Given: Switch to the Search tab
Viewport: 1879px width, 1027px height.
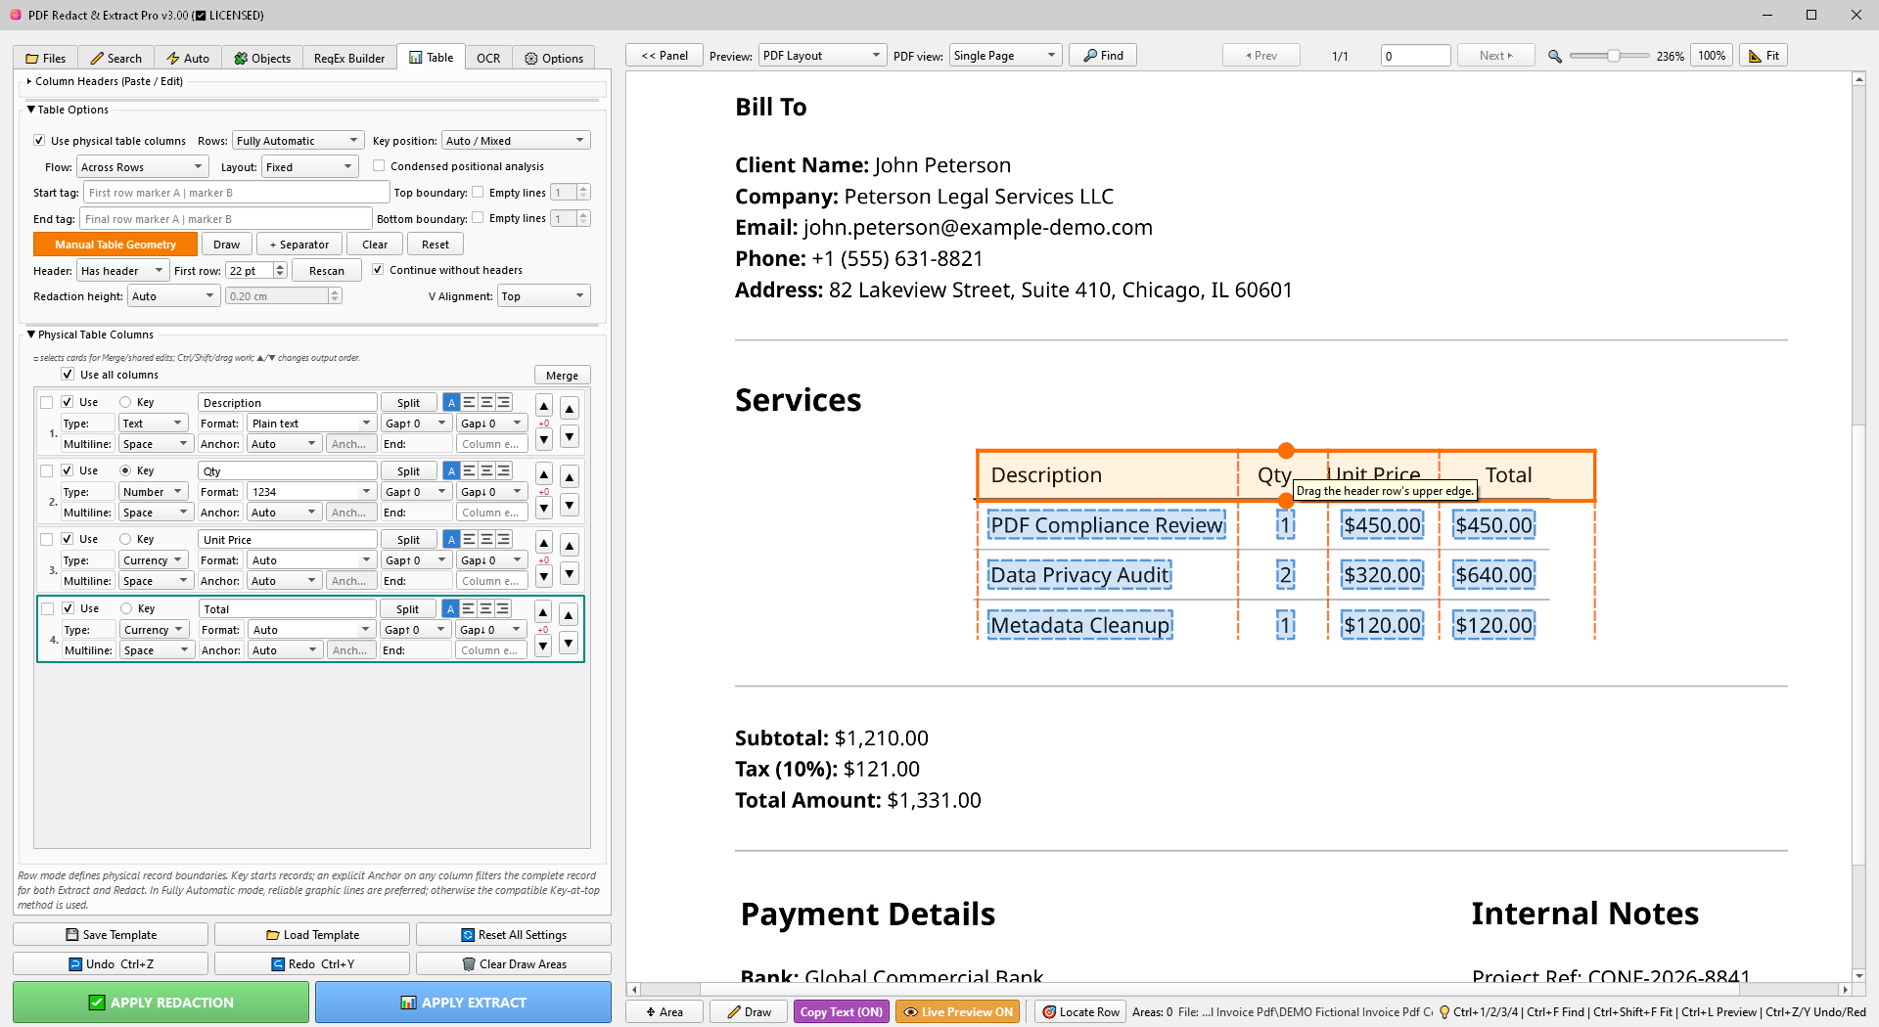Looking at the screenshot, I should [x=115, y=58].
